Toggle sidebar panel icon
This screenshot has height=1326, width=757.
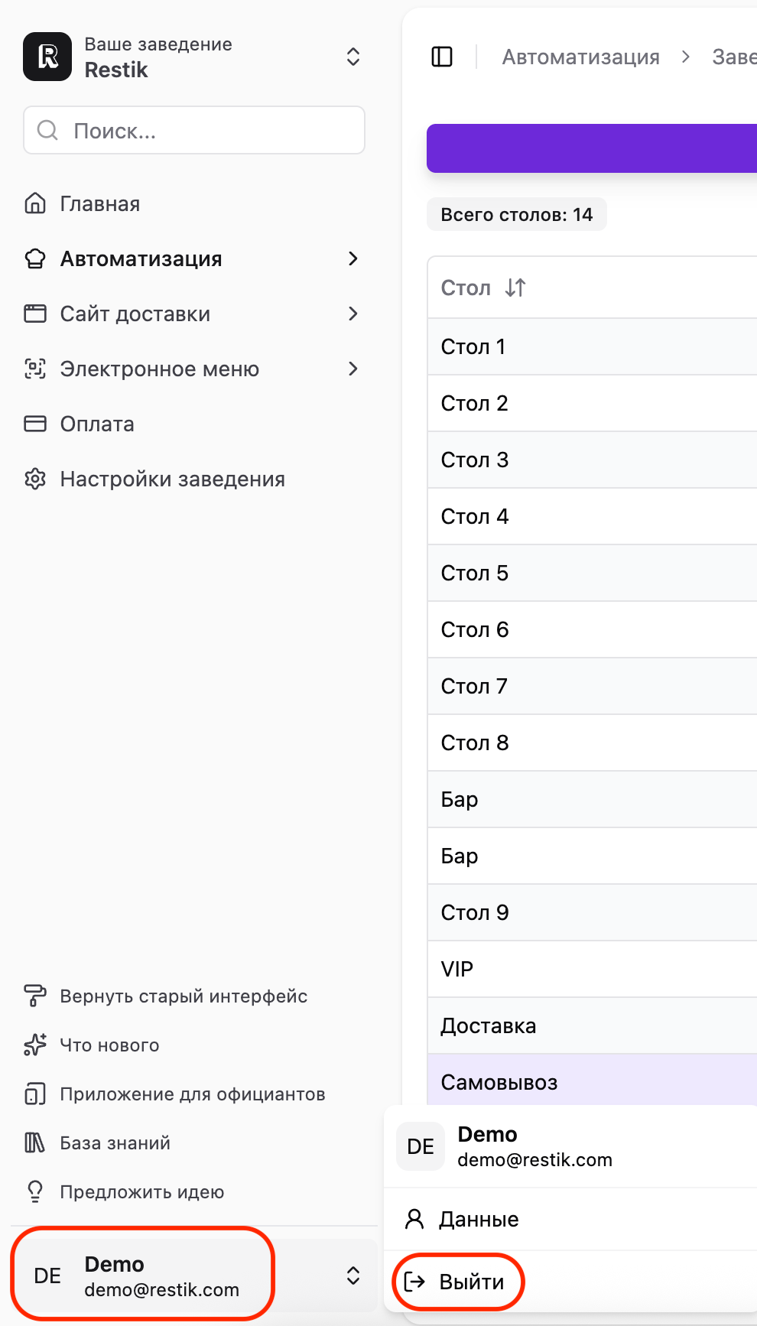tap(442, 57)
